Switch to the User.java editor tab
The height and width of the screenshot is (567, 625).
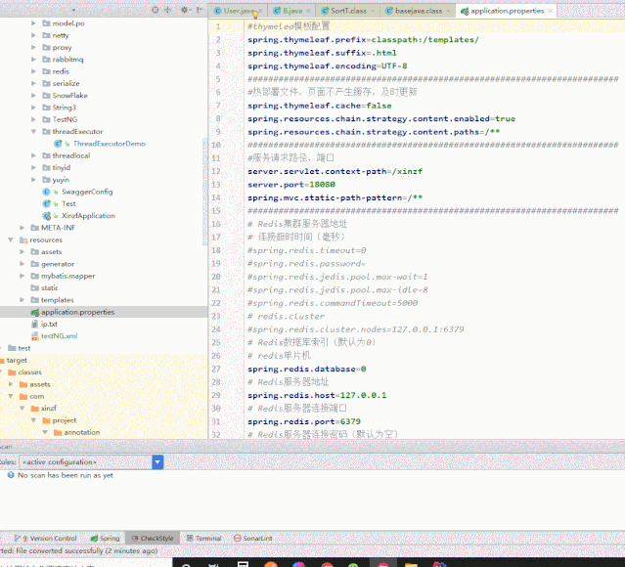point(239,10)
